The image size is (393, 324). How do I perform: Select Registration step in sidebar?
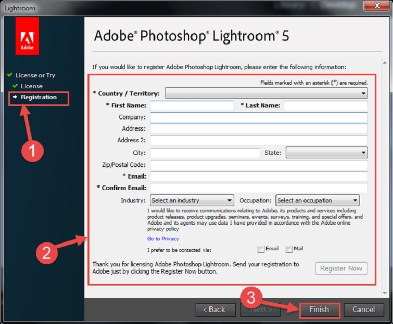[39, 97]
